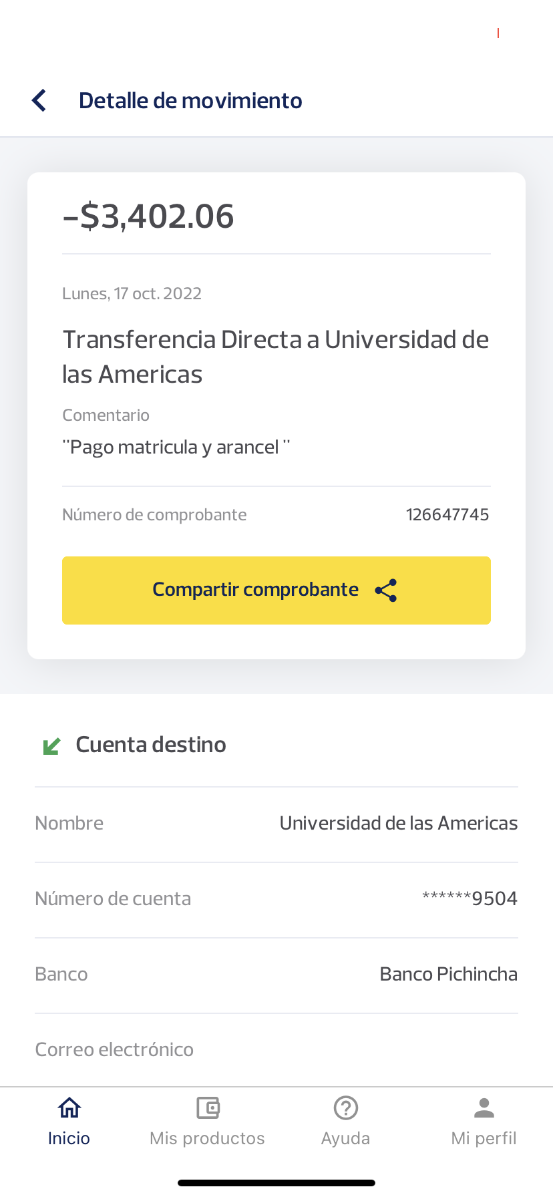Tap the green Cuenta destino arrow icon
Image resolution: width=553 pixels, height=1197 pixels.
(x=51, y=745)
